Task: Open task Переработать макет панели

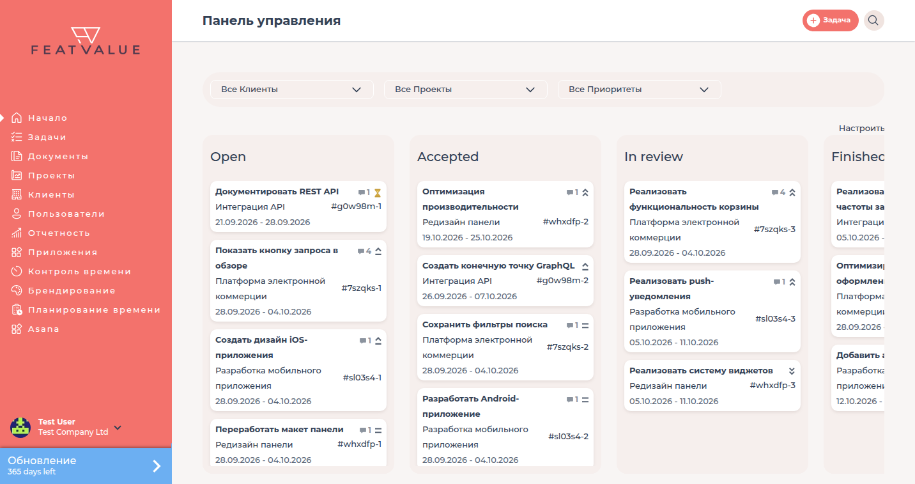Action: (279, 429)
